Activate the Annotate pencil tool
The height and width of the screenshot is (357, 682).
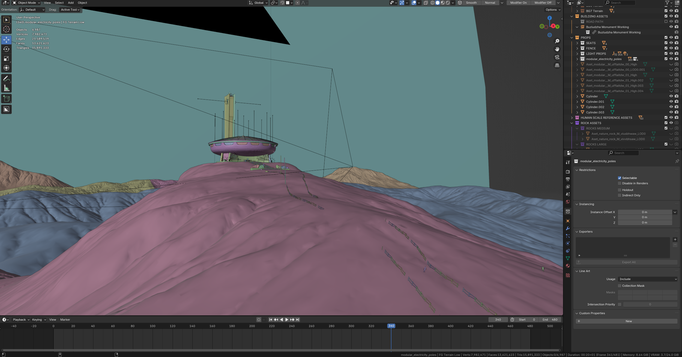pyautogui.click(x=6, y=79)
